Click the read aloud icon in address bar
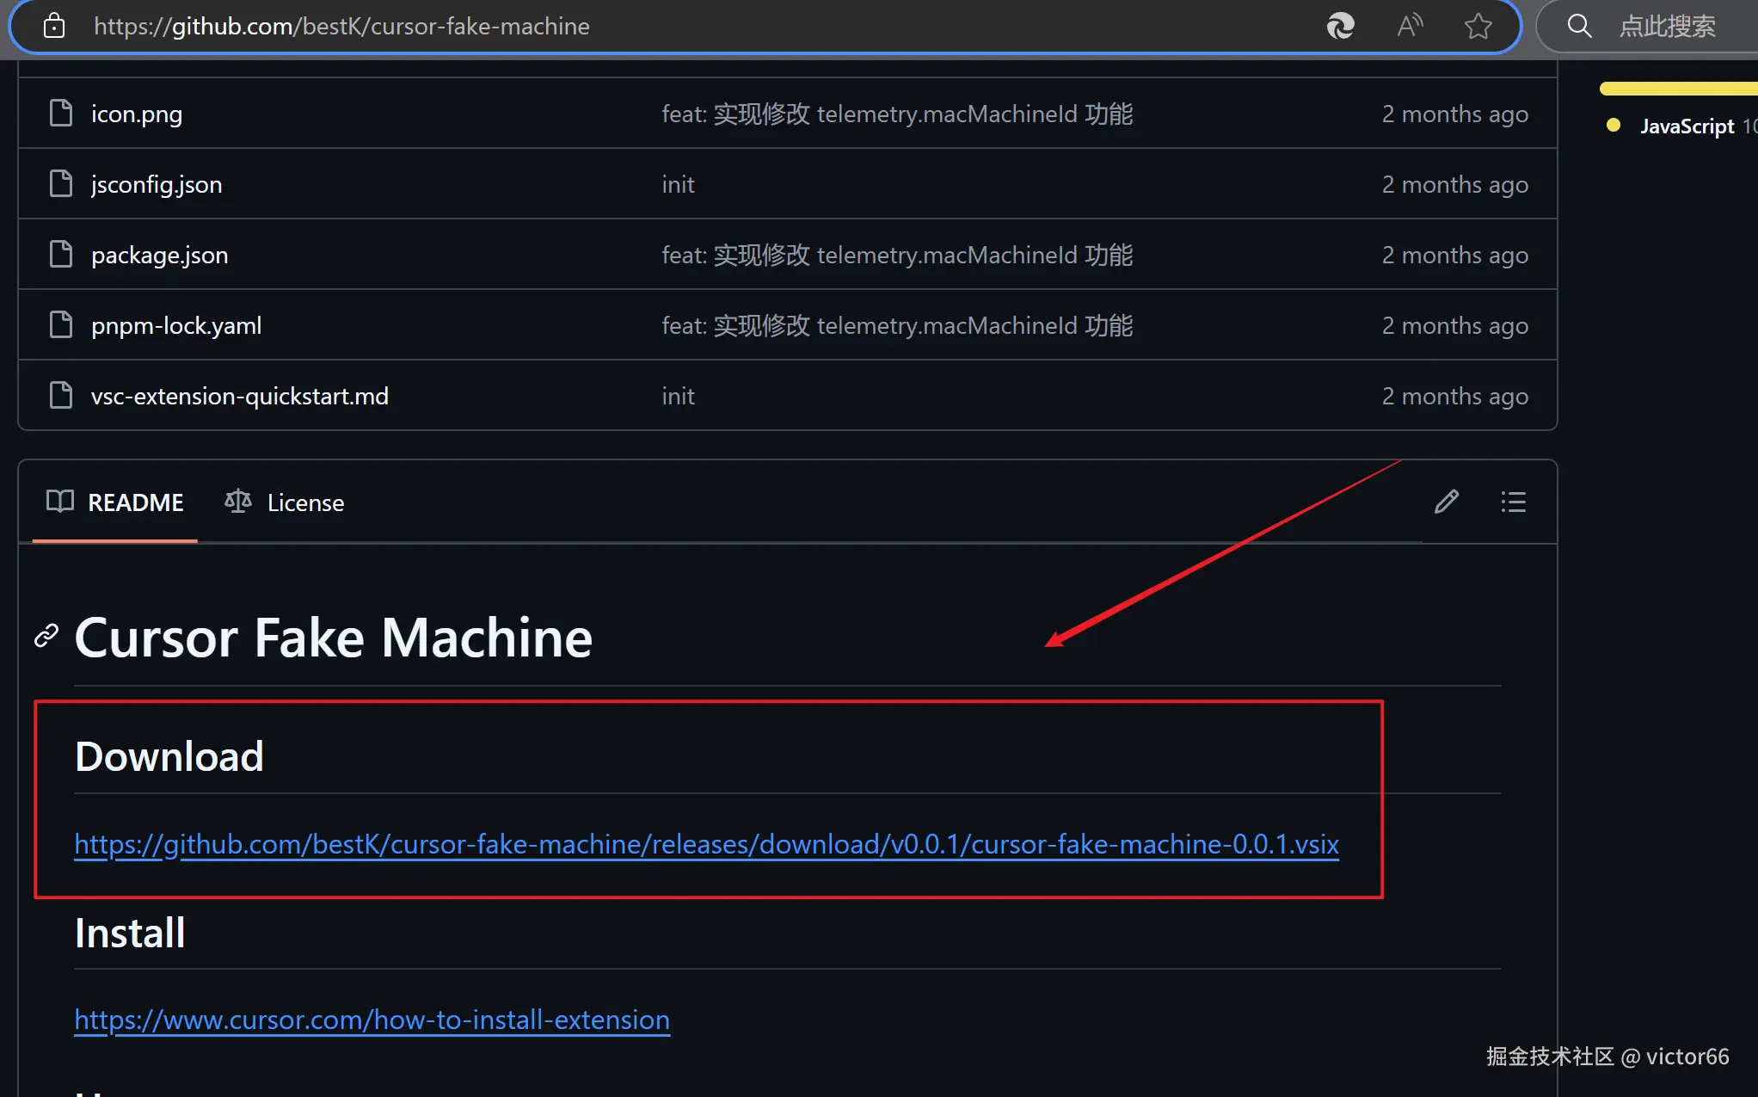 coord(1410,27)
